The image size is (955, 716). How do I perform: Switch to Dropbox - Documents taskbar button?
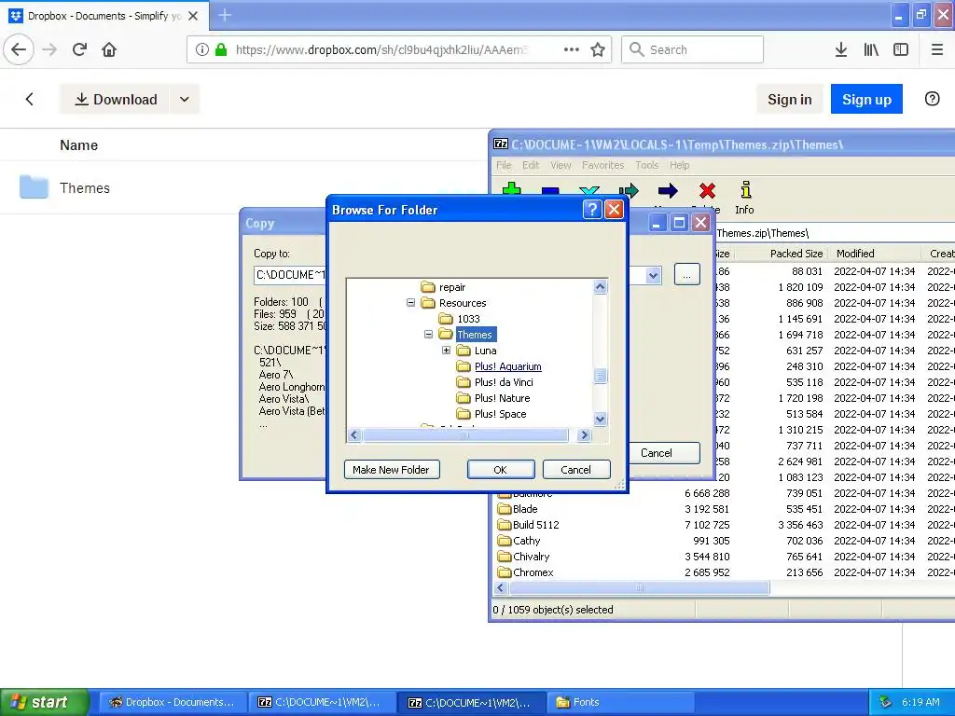173,702
